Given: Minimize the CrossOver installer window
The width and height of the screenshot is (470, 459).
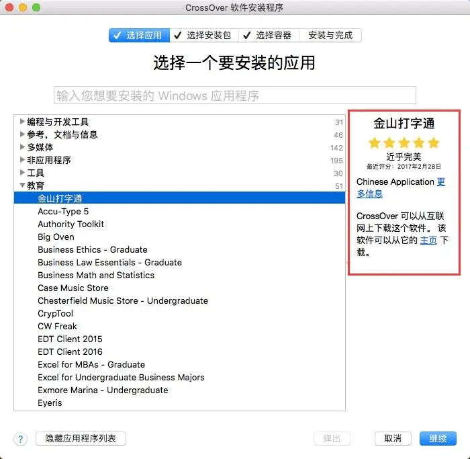Looking at the screenshot, I should (x=23, y=7).
